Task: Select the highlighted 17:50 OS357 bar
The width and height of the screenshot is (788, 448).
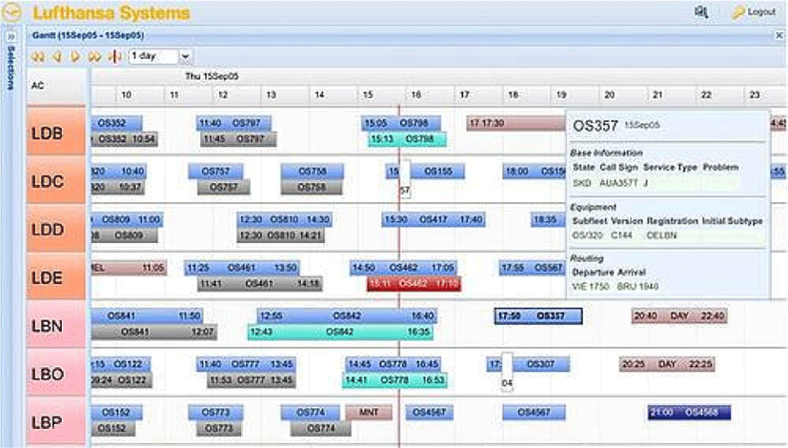Action: point(538,316)
